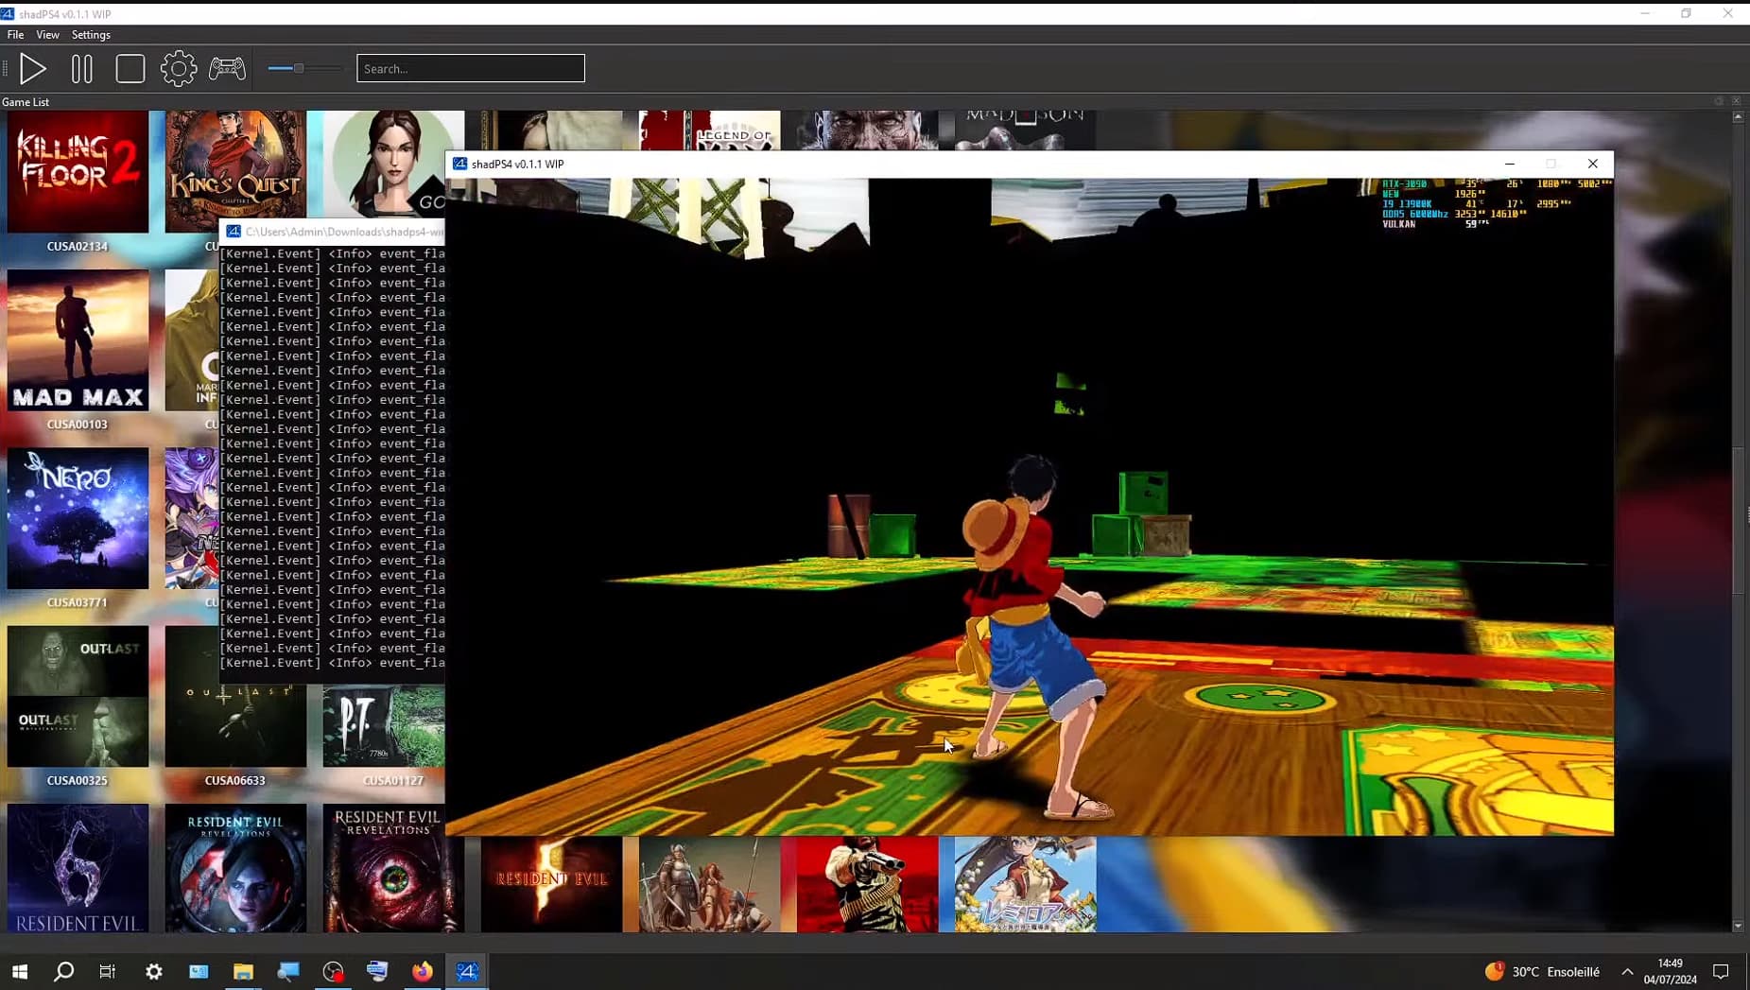
Task: Click the console window title bar path
Action: click(344, 232)
